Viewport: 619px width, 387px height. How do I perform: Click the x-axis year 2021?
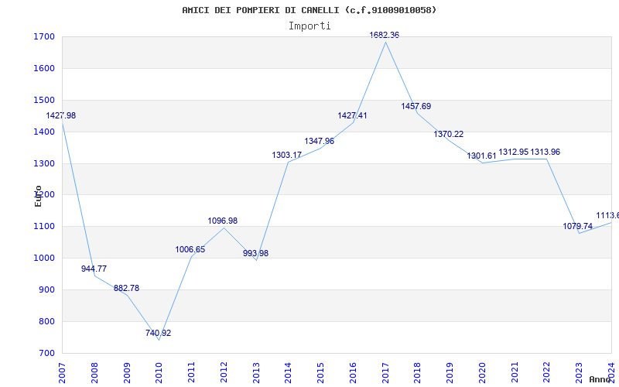pos(515,373)
